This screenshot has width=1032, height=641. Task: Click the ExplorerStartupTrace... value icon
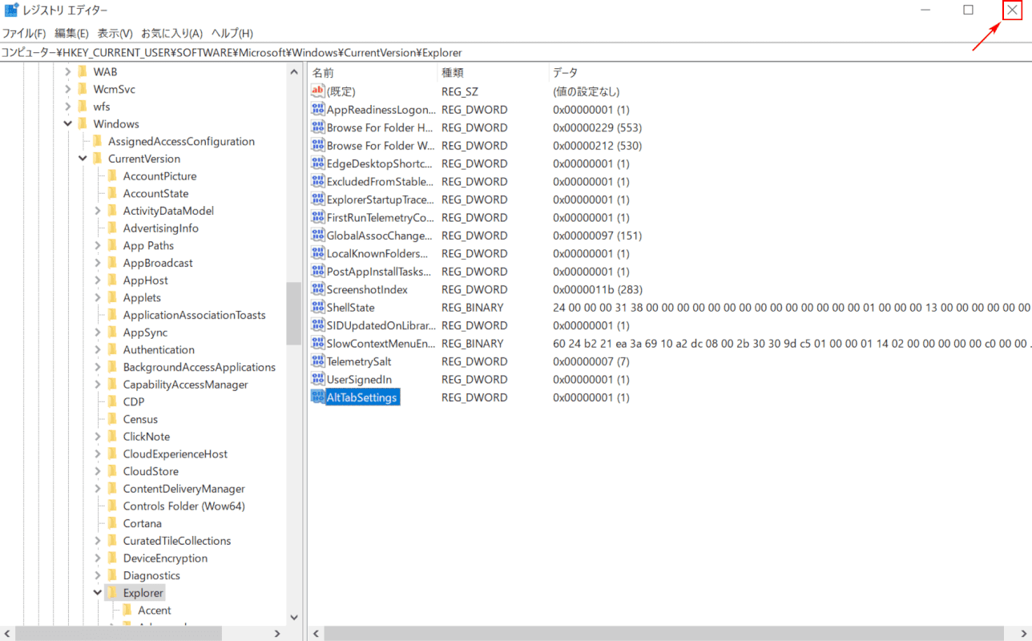(317, 200)
